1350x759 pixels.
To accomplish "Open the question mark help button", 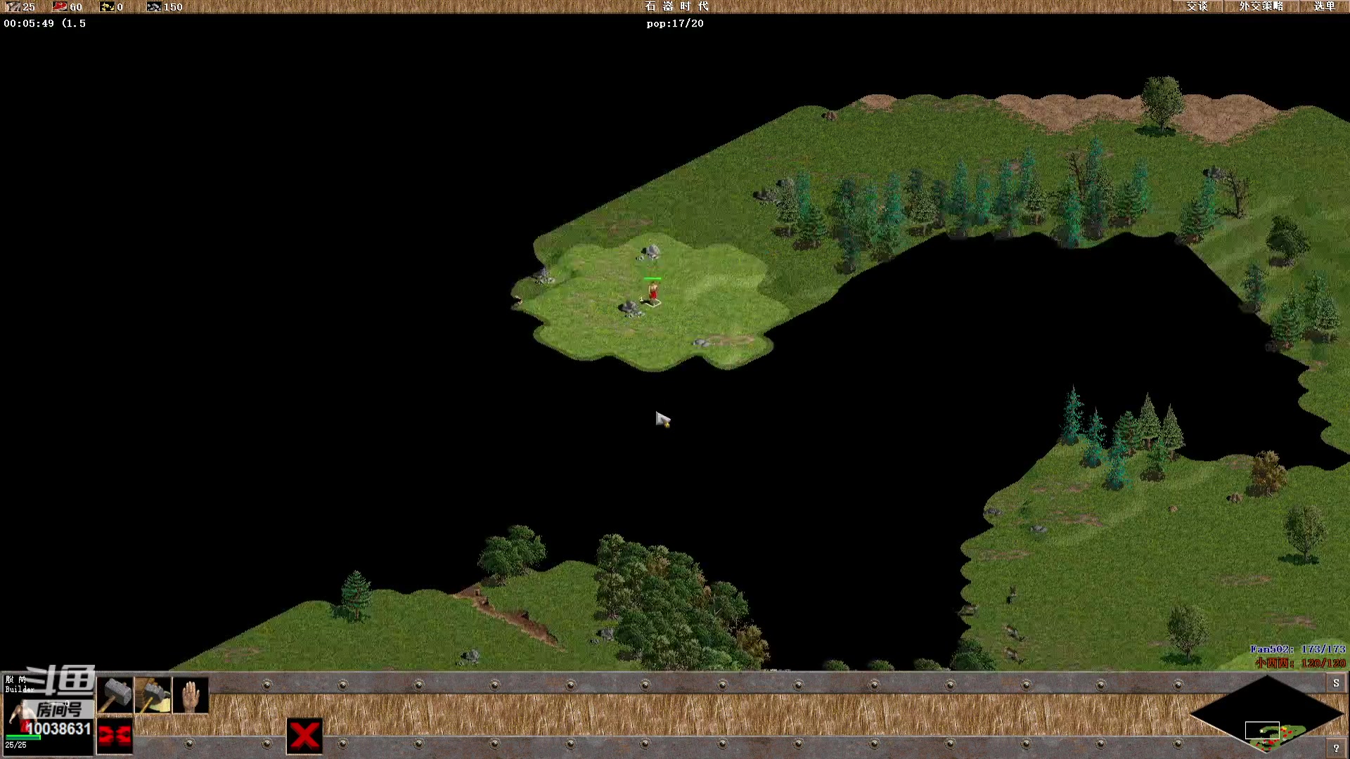I will click(1336, 748).
